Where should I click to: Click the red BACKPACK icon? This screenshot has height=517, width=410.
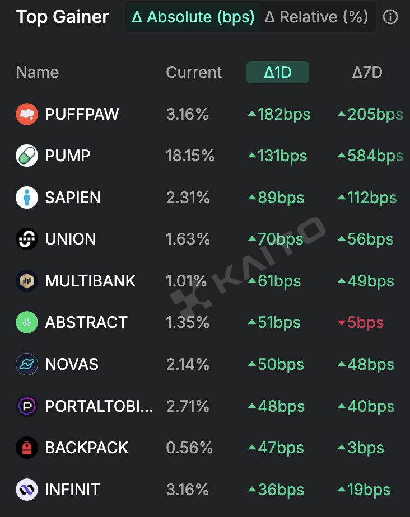click(x=27, y=448)
